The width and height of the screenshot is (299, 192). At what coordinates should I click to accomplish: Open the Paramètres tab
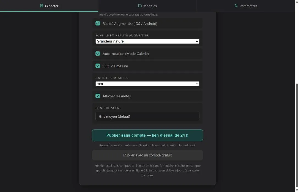pyautogui.click(x=246, y=6)
